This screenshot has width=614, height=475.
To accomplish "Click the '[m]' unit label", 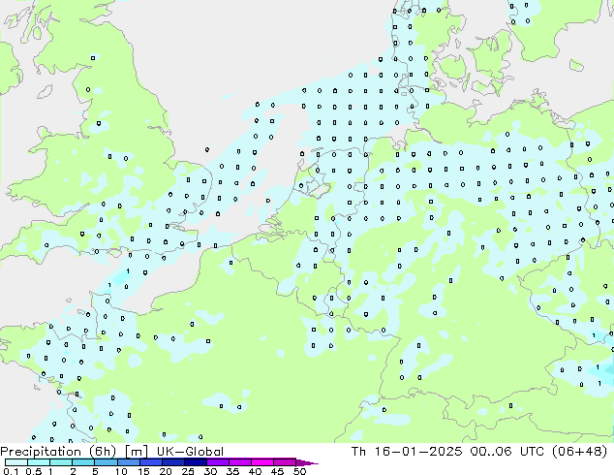I will click(136, 452).
